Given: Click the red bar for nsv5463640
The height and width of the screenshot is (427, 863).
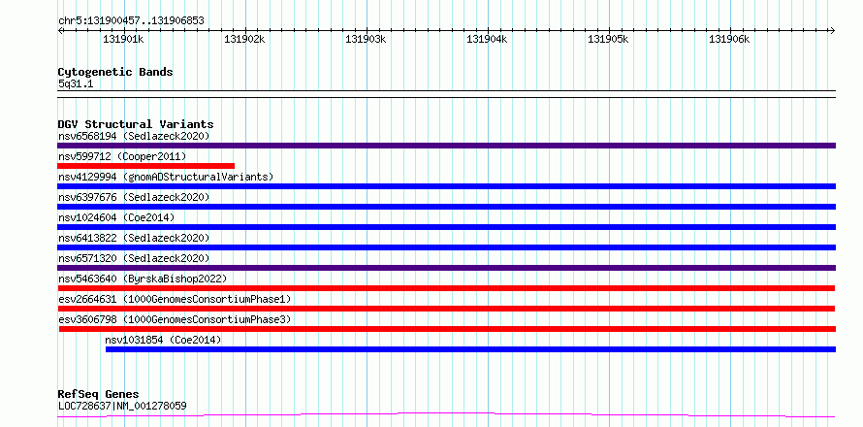Looking at the screenshot, I should 446,288.
